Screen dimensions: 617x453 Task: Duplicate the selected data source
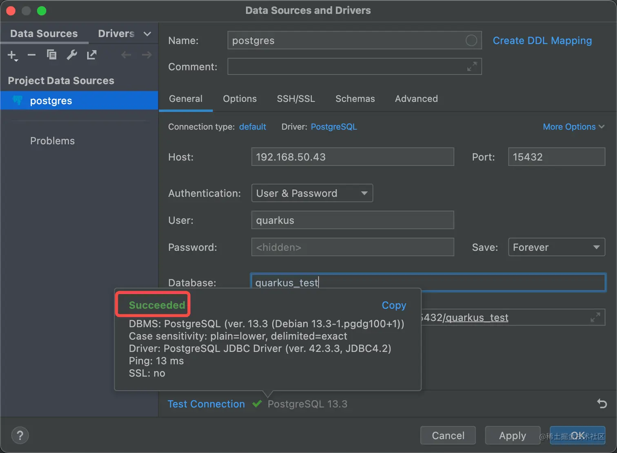pos(51,55)
